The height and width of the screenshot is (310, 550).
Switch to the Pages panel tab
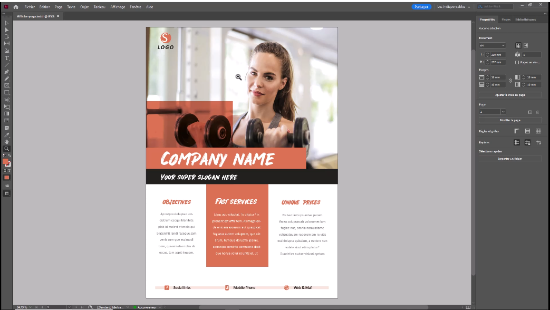click(x=505, y=20)
